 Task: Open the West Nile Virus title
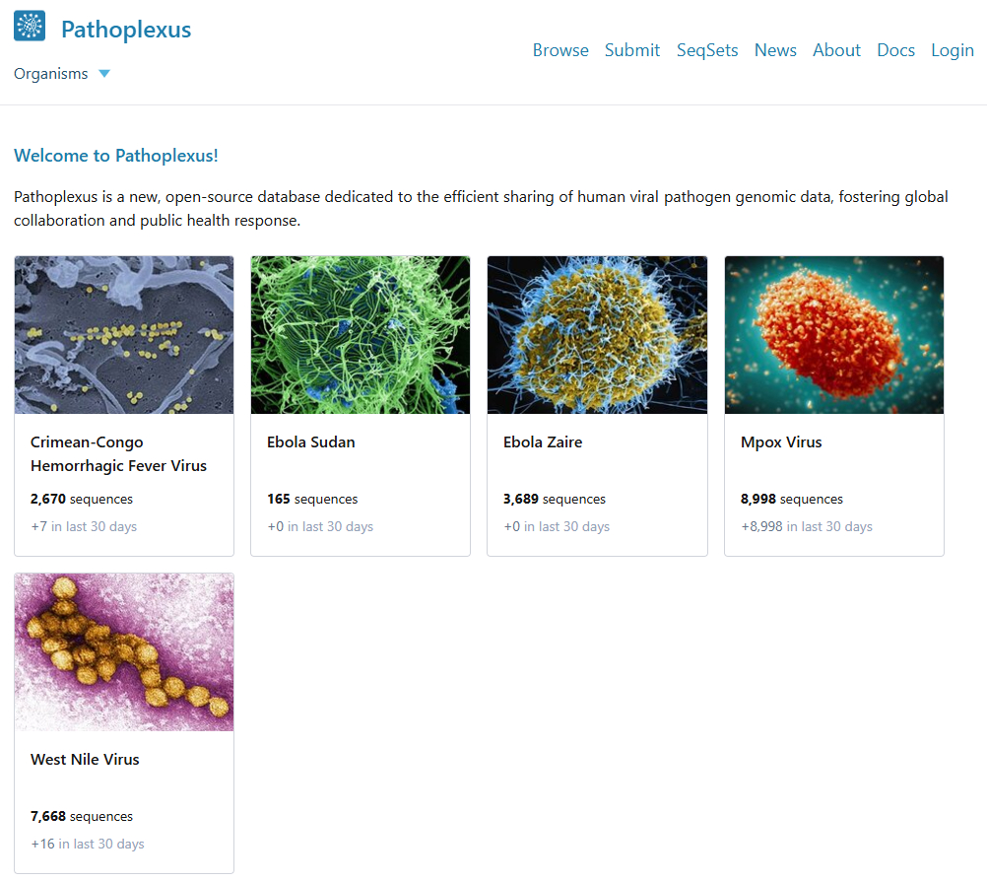(x=85, y=760)
